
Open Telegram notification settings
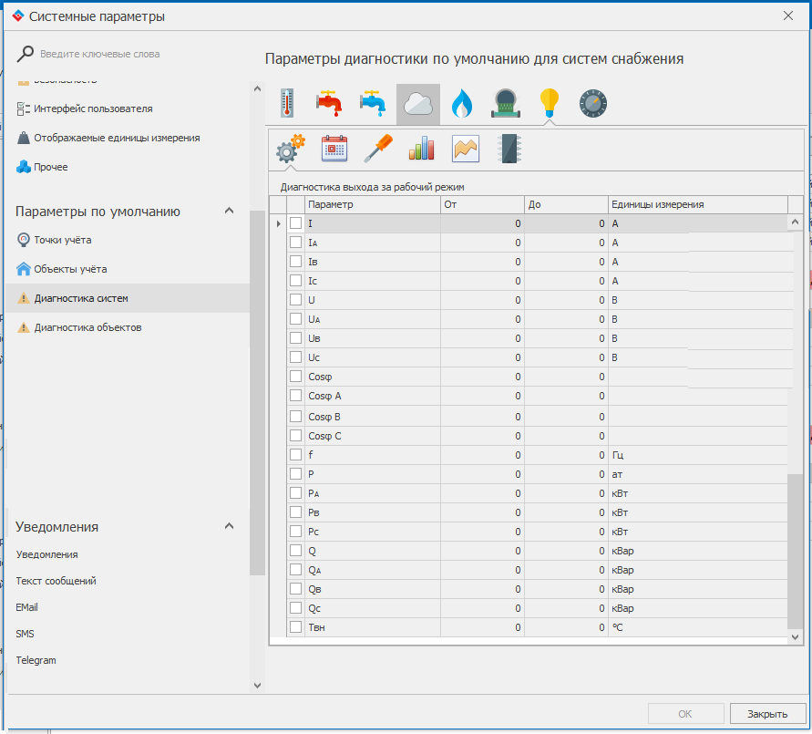(x=36, y=660)
